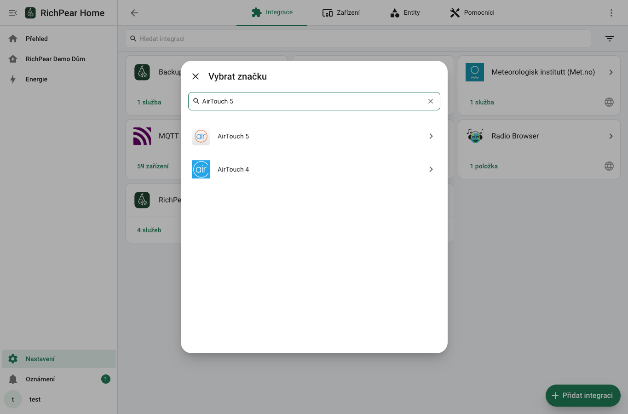This screenshot has width=628, height=414.
Task: Open the test user profile
Action: point(59,399)
